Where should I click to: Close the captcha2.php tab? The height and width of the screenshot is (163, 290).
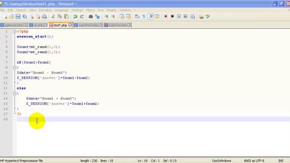coord(100,25)
